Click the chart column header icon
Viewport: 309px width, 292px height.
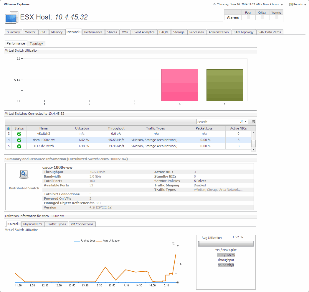(8, 129)
